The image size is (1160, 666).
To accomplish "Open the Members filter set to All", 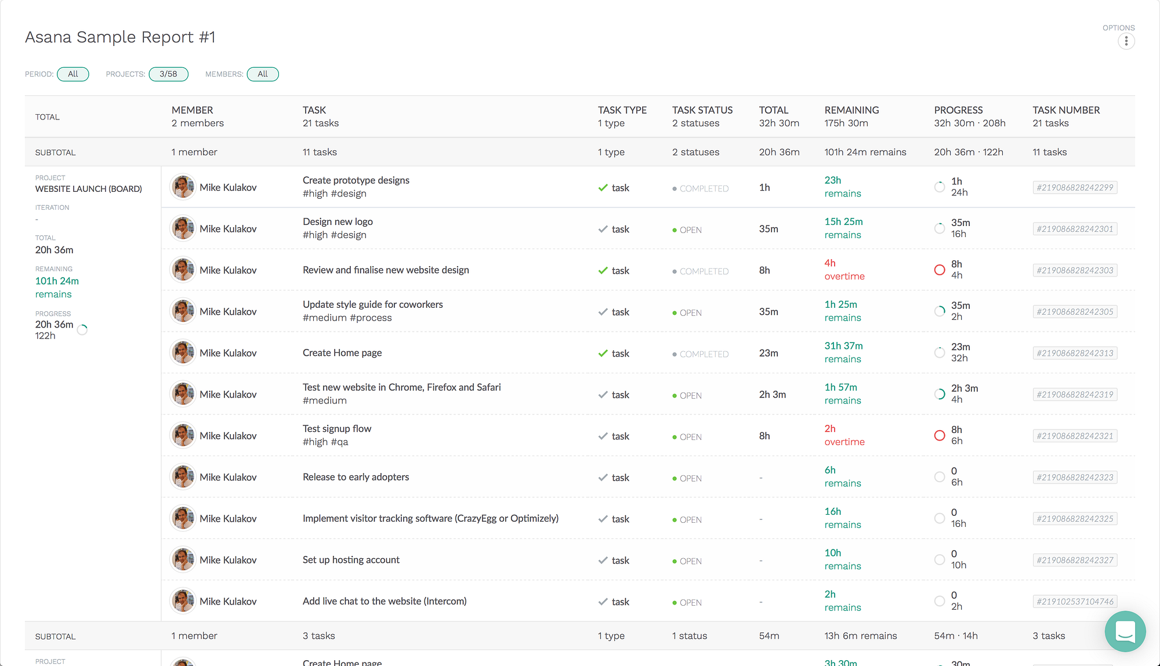I will (x=263, y=74).
